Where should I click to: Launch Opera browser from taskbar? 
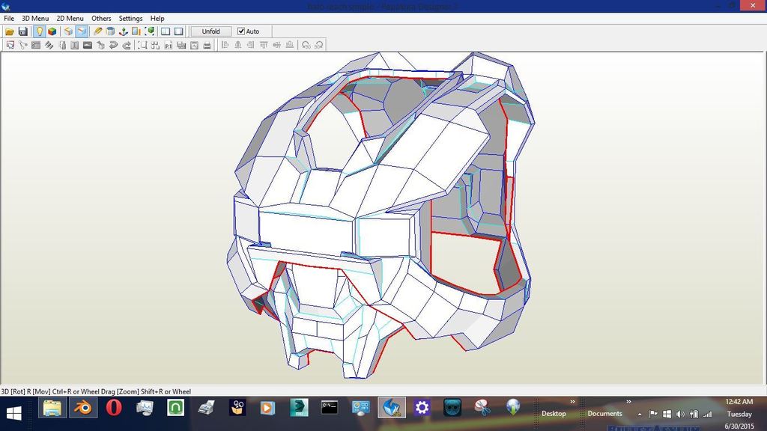coord(114,408)
